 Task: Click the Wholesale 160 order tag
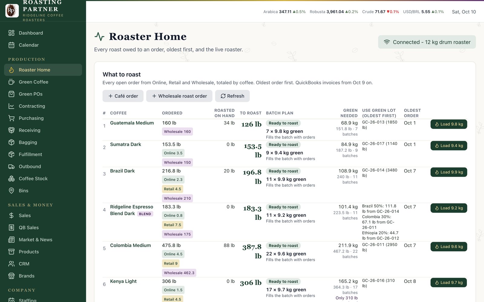coord(177,132)
